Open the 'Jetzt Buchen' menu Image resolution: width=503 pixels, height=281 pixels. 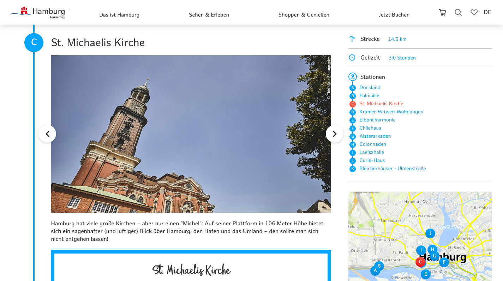[x=394, y=15]
